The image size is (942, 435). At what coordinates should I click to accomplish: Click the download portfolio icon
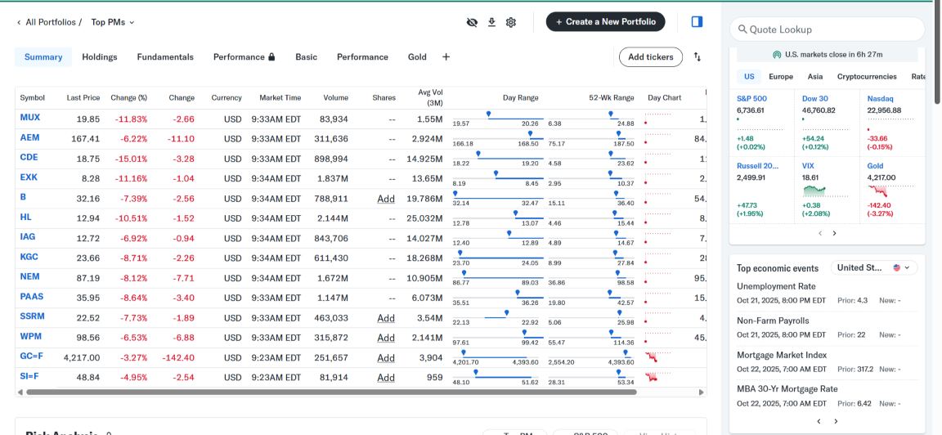[x=491, y=22]
